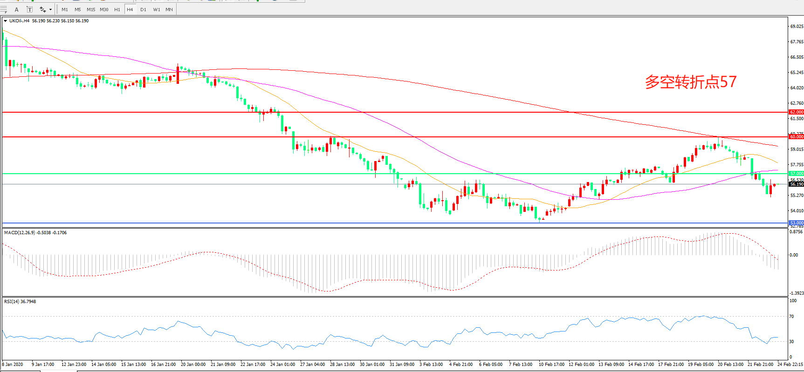Select MN monthly timeframe

[x=169, y=9]
